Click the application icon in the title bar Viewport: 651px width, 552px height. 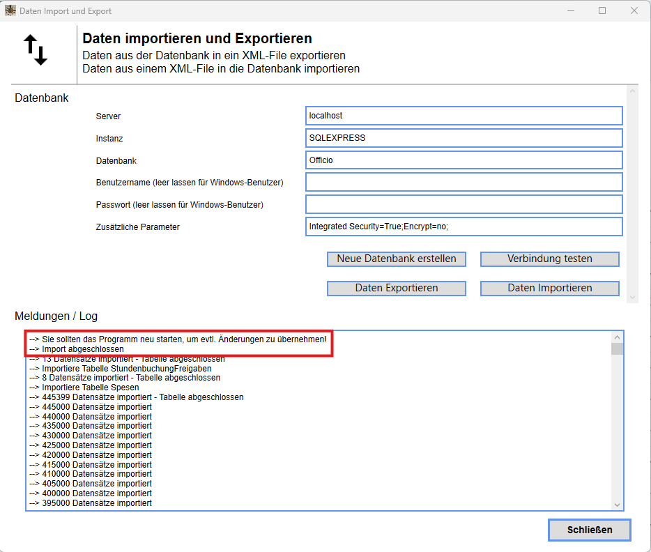pos(10,10)
